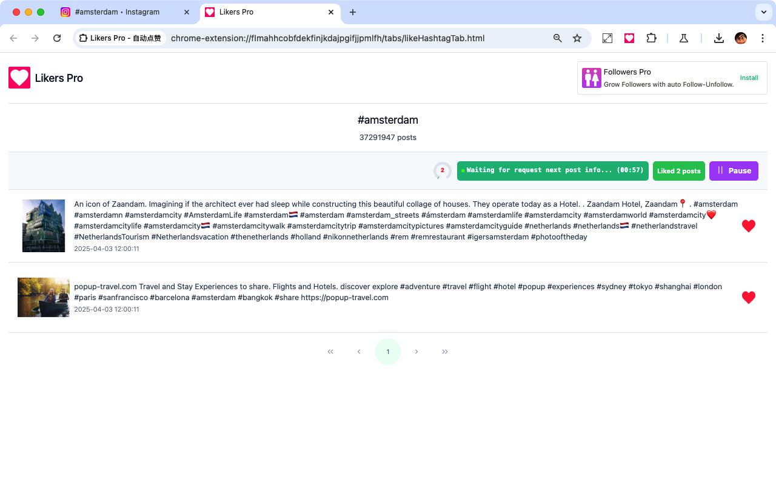Click the Liked 2 posts badge
This screenshot has width=776, height=485.
click(x=679, y=171)
